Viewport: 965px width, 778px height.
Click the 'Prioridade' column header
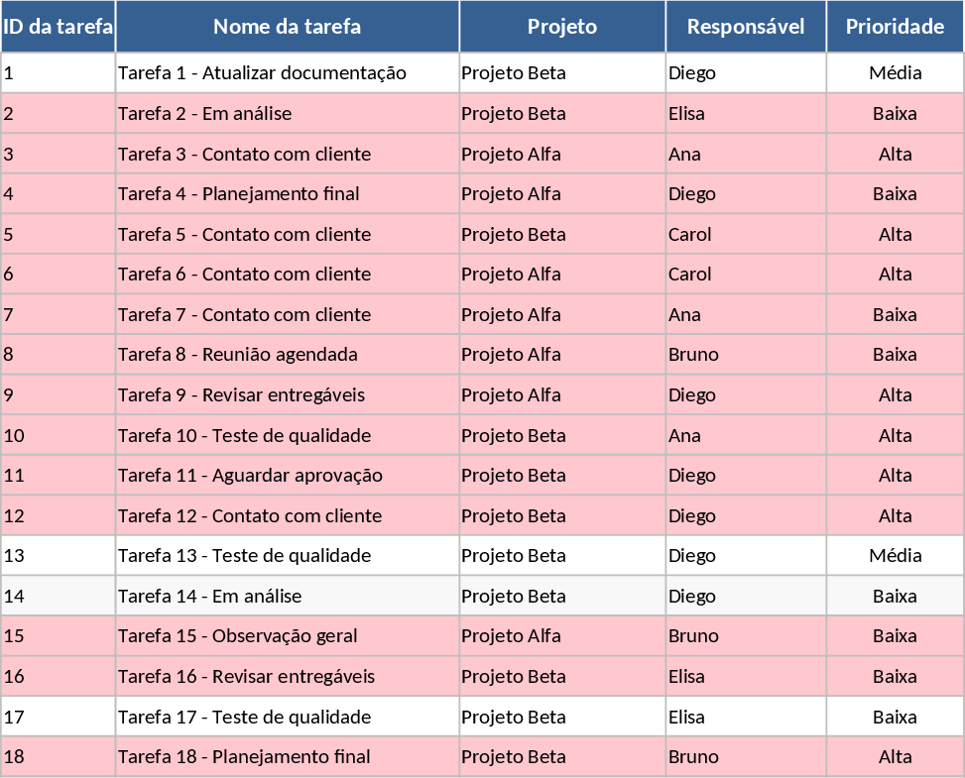tap(895, 27)
